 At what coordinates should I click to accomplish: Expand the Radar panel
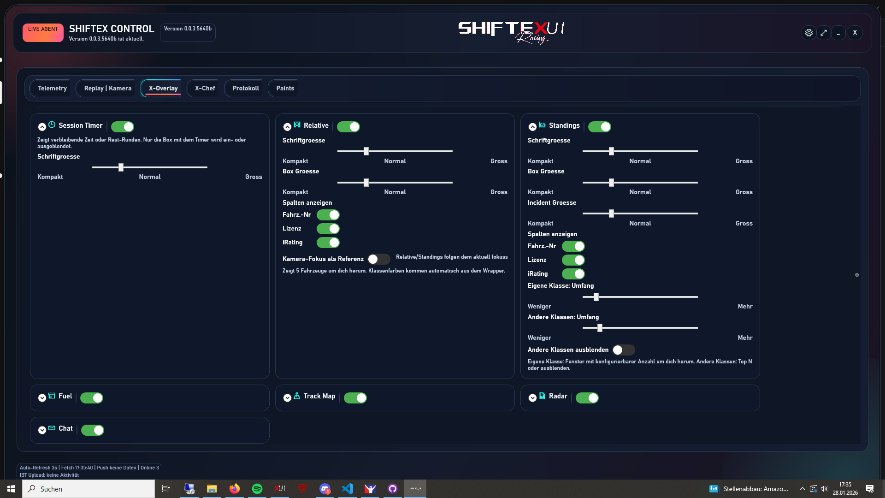533,397
